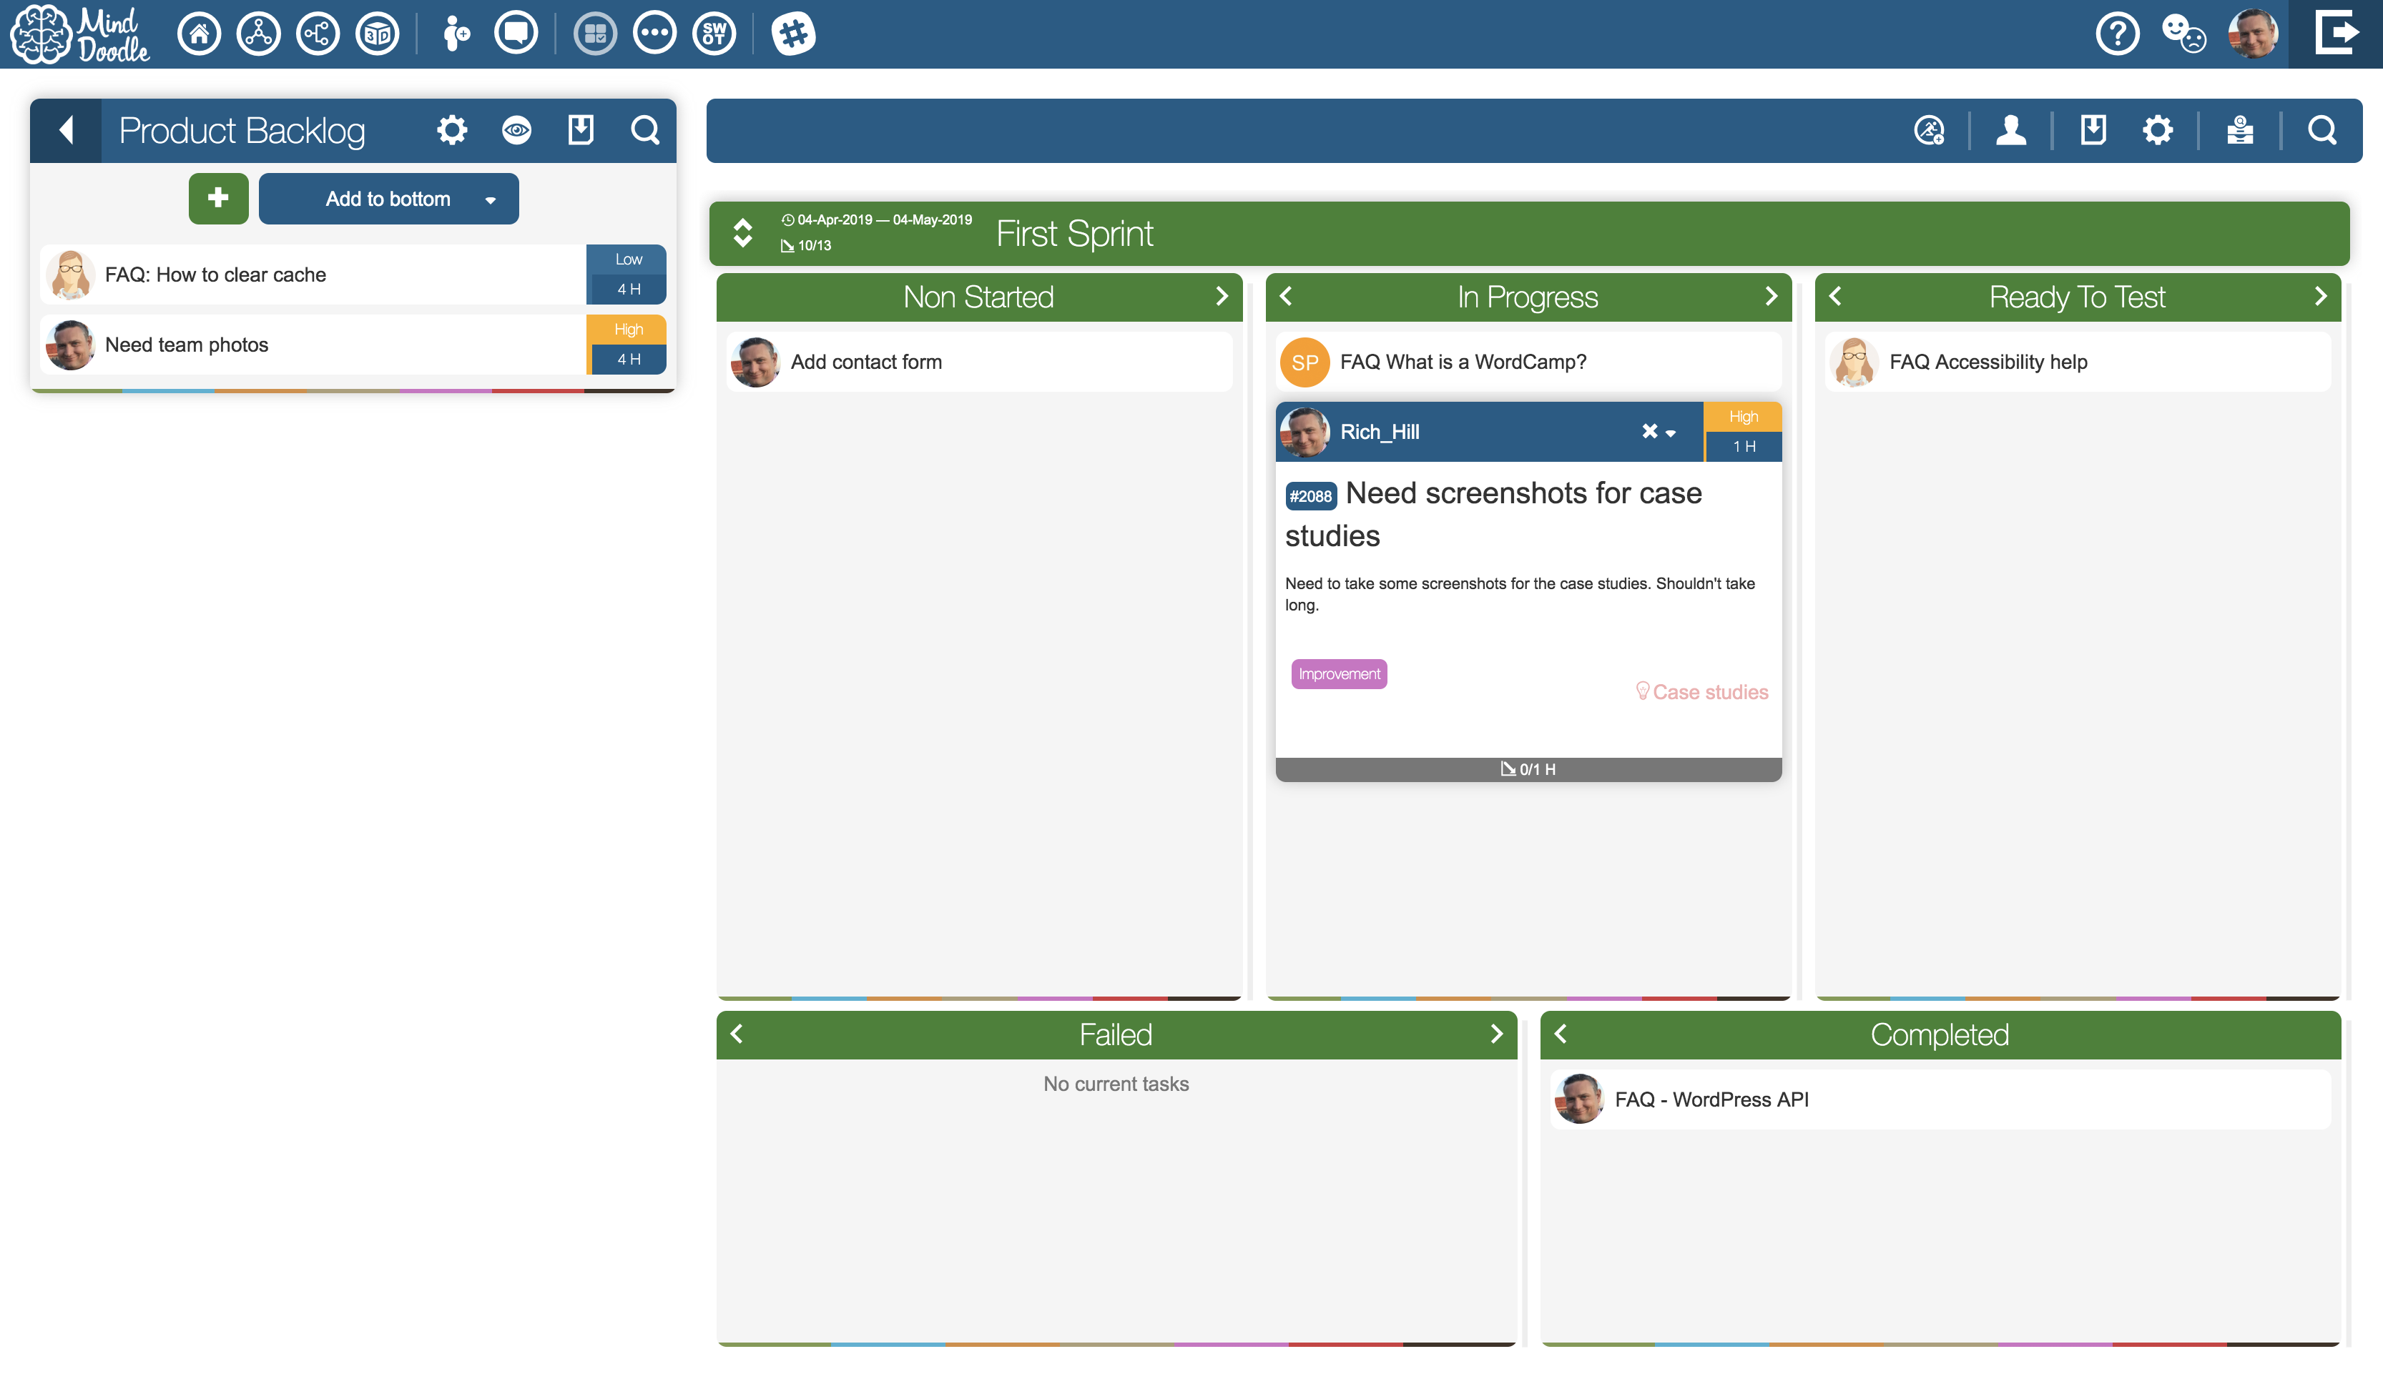Open the Rich_Hill card dropdown caret
2383x1374 pixels.
point(1671,433)
